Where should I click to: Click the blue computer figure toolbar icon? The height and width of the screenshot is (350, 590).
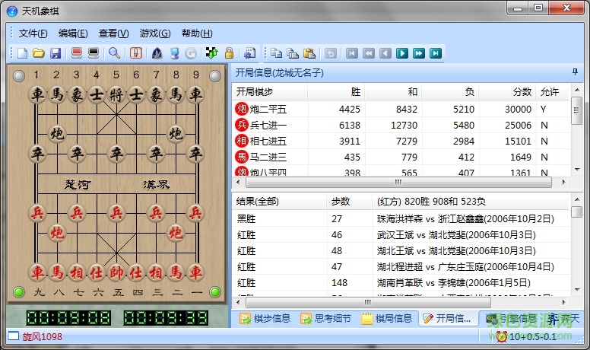(x=174, y=53)
